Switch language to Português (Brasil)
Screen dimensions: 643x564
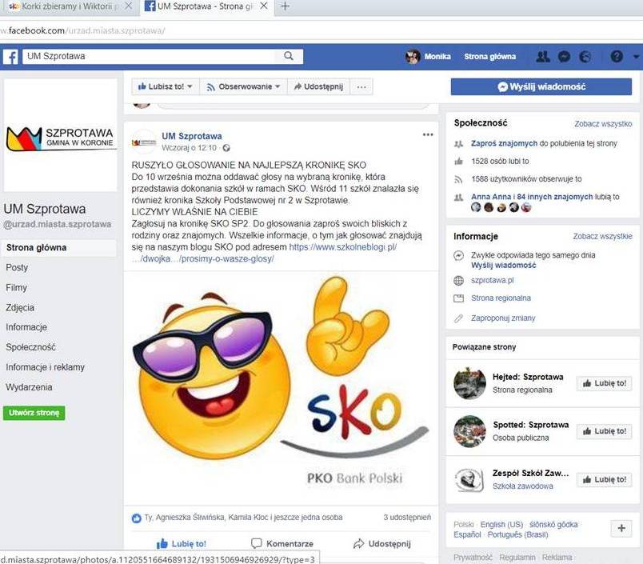[x=517, y=535]
